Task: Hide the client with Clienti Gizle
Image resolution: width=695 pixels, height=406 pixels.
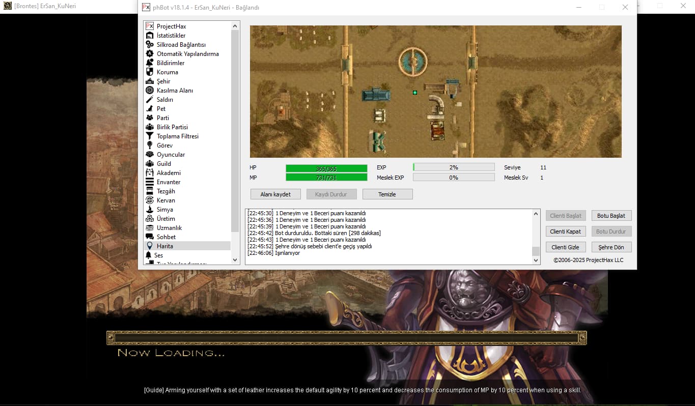Action: (565, 247)
